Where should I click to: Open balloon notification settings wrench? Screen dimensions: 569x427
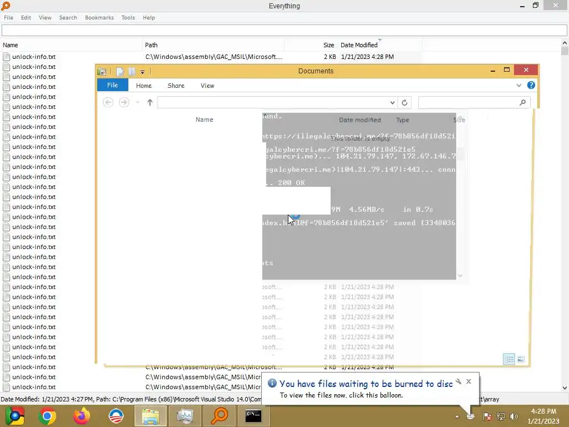click(458, 381)
